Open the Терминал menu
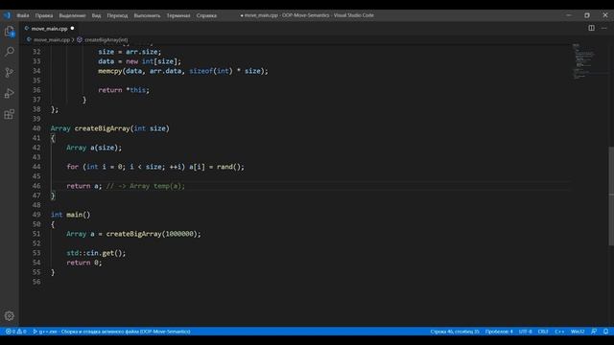 [178, 15]
